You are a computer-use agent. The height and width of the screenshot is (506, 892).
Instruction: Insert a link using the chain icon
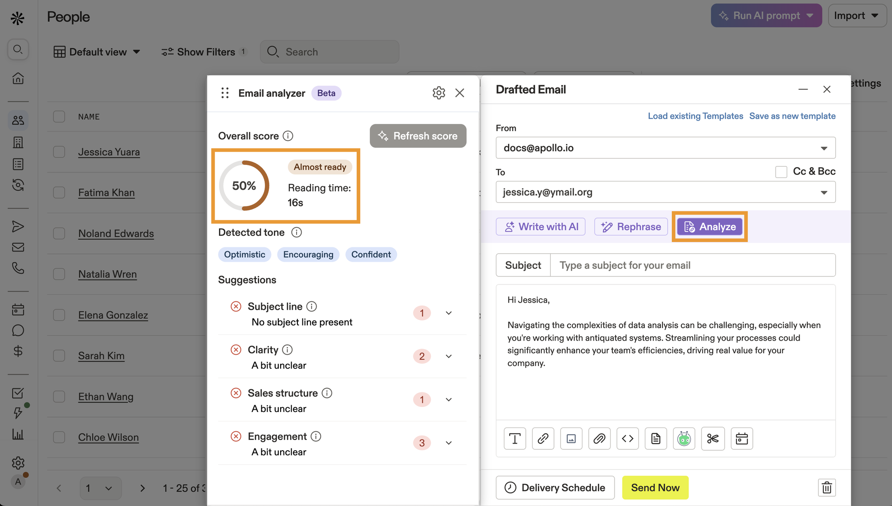pos(543,439)
